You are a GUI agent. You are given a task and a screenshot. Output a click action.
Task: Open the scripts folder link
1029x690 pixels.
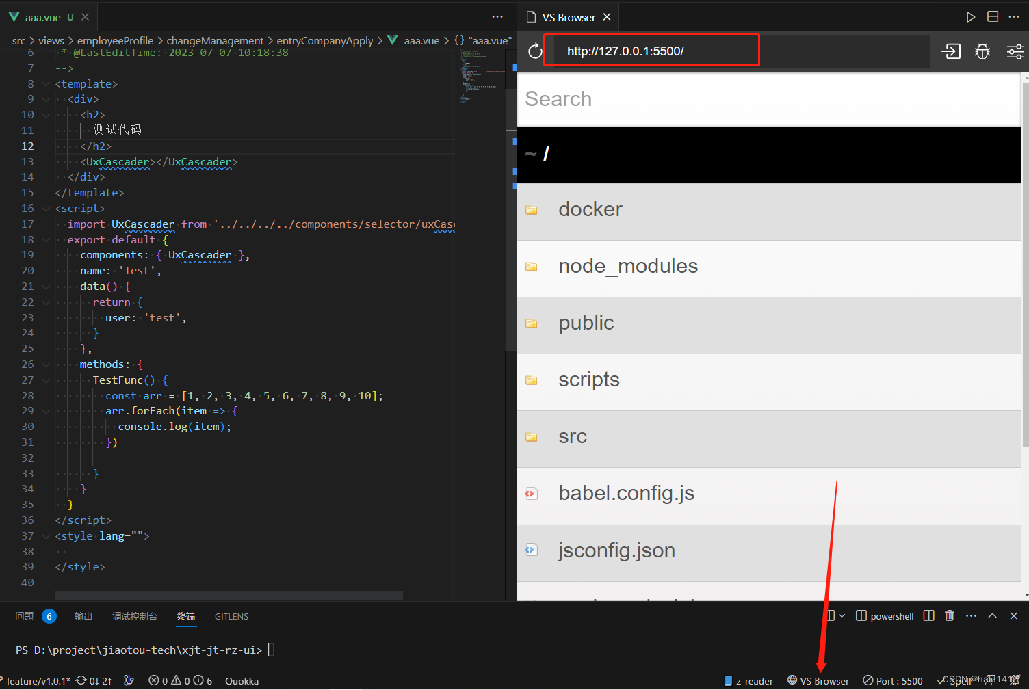(589, 380)
